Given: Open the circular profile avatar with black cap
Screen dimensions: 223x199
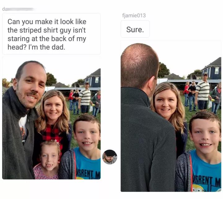Looking at the screenshot, I should (x=110, y=157).
